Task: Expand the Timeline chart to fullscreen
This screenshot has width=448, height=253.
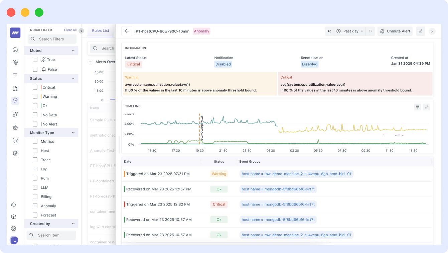Action: click(427, 107)
